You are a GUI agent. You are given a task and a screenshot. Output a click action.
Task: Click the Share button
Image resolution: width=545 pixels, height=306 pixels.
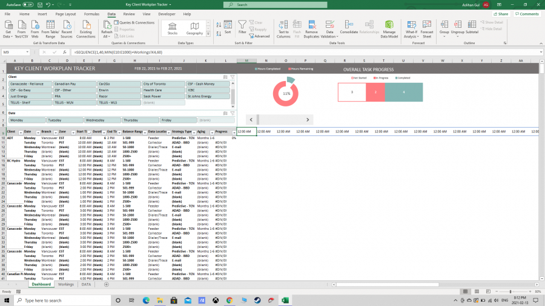501,15
